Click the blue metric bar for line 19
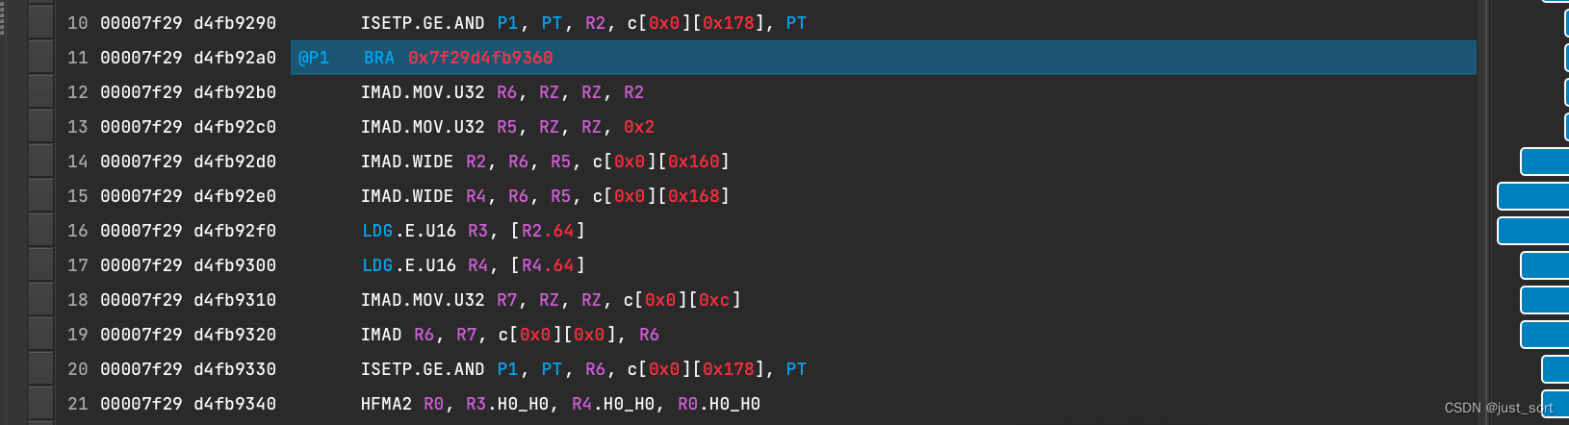The image size is (1569, 425). (x=1545, y=335)
